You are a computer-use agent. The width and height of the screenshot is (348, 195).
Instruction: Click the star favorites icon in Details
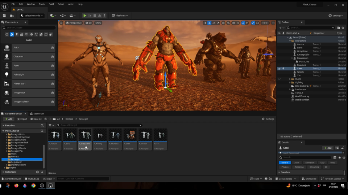pyautogui.click(x=340, y=158)
